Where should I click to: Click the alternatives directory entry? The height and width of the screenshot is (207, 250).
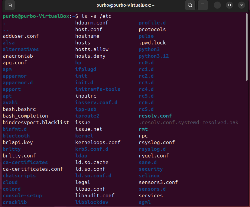[x=21, y=49]
